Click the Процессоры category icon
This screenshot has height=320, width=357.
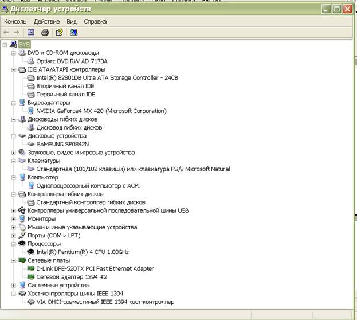pos(22,243)
